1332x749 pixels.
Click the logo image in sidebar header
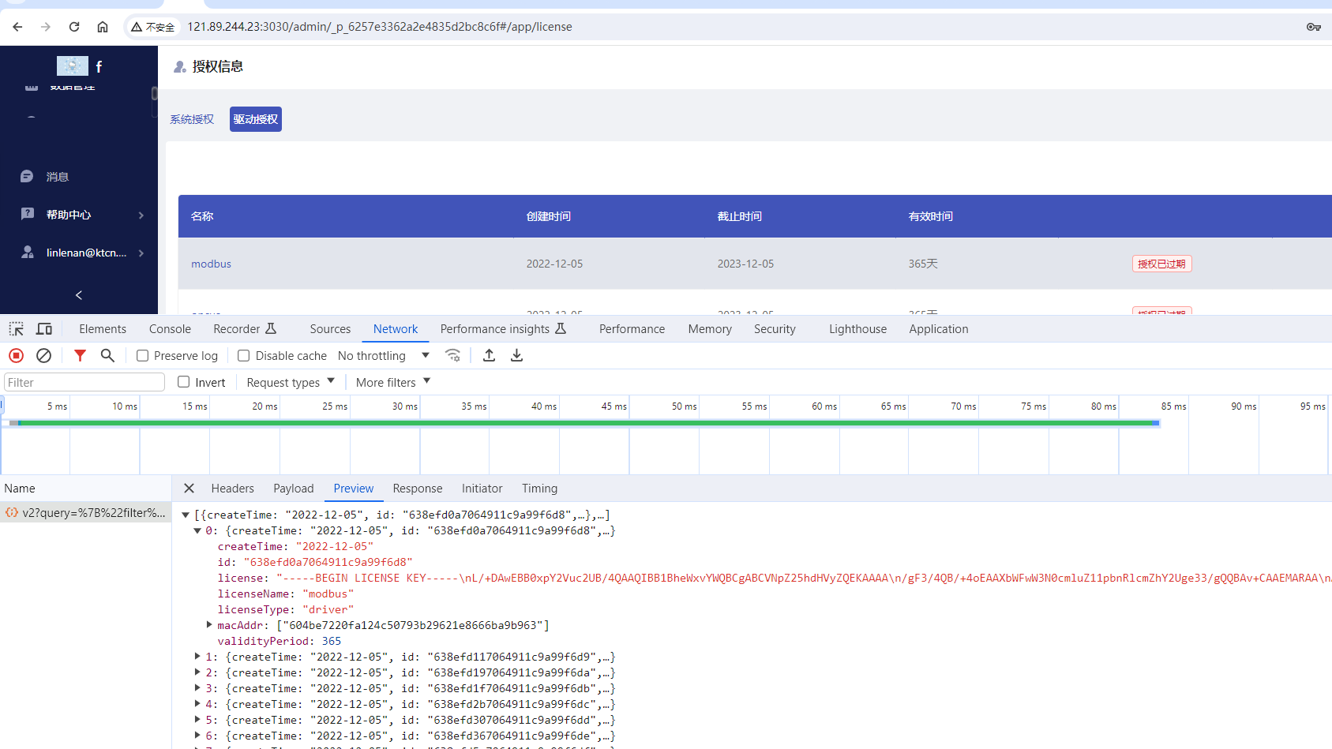73,66
